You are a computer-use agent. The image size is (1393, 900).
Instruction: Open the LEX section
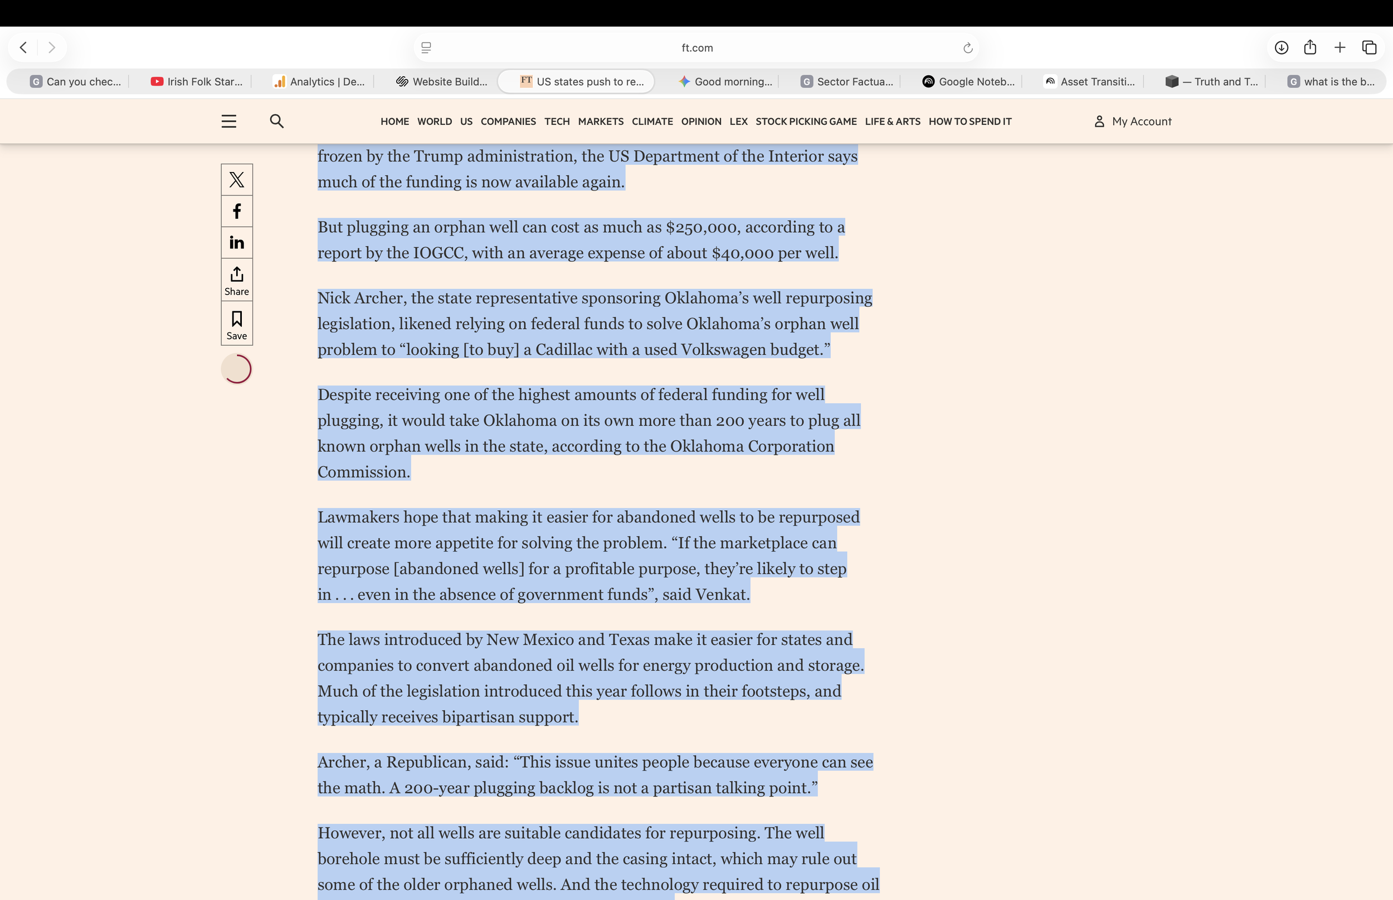tap(738, 121)
